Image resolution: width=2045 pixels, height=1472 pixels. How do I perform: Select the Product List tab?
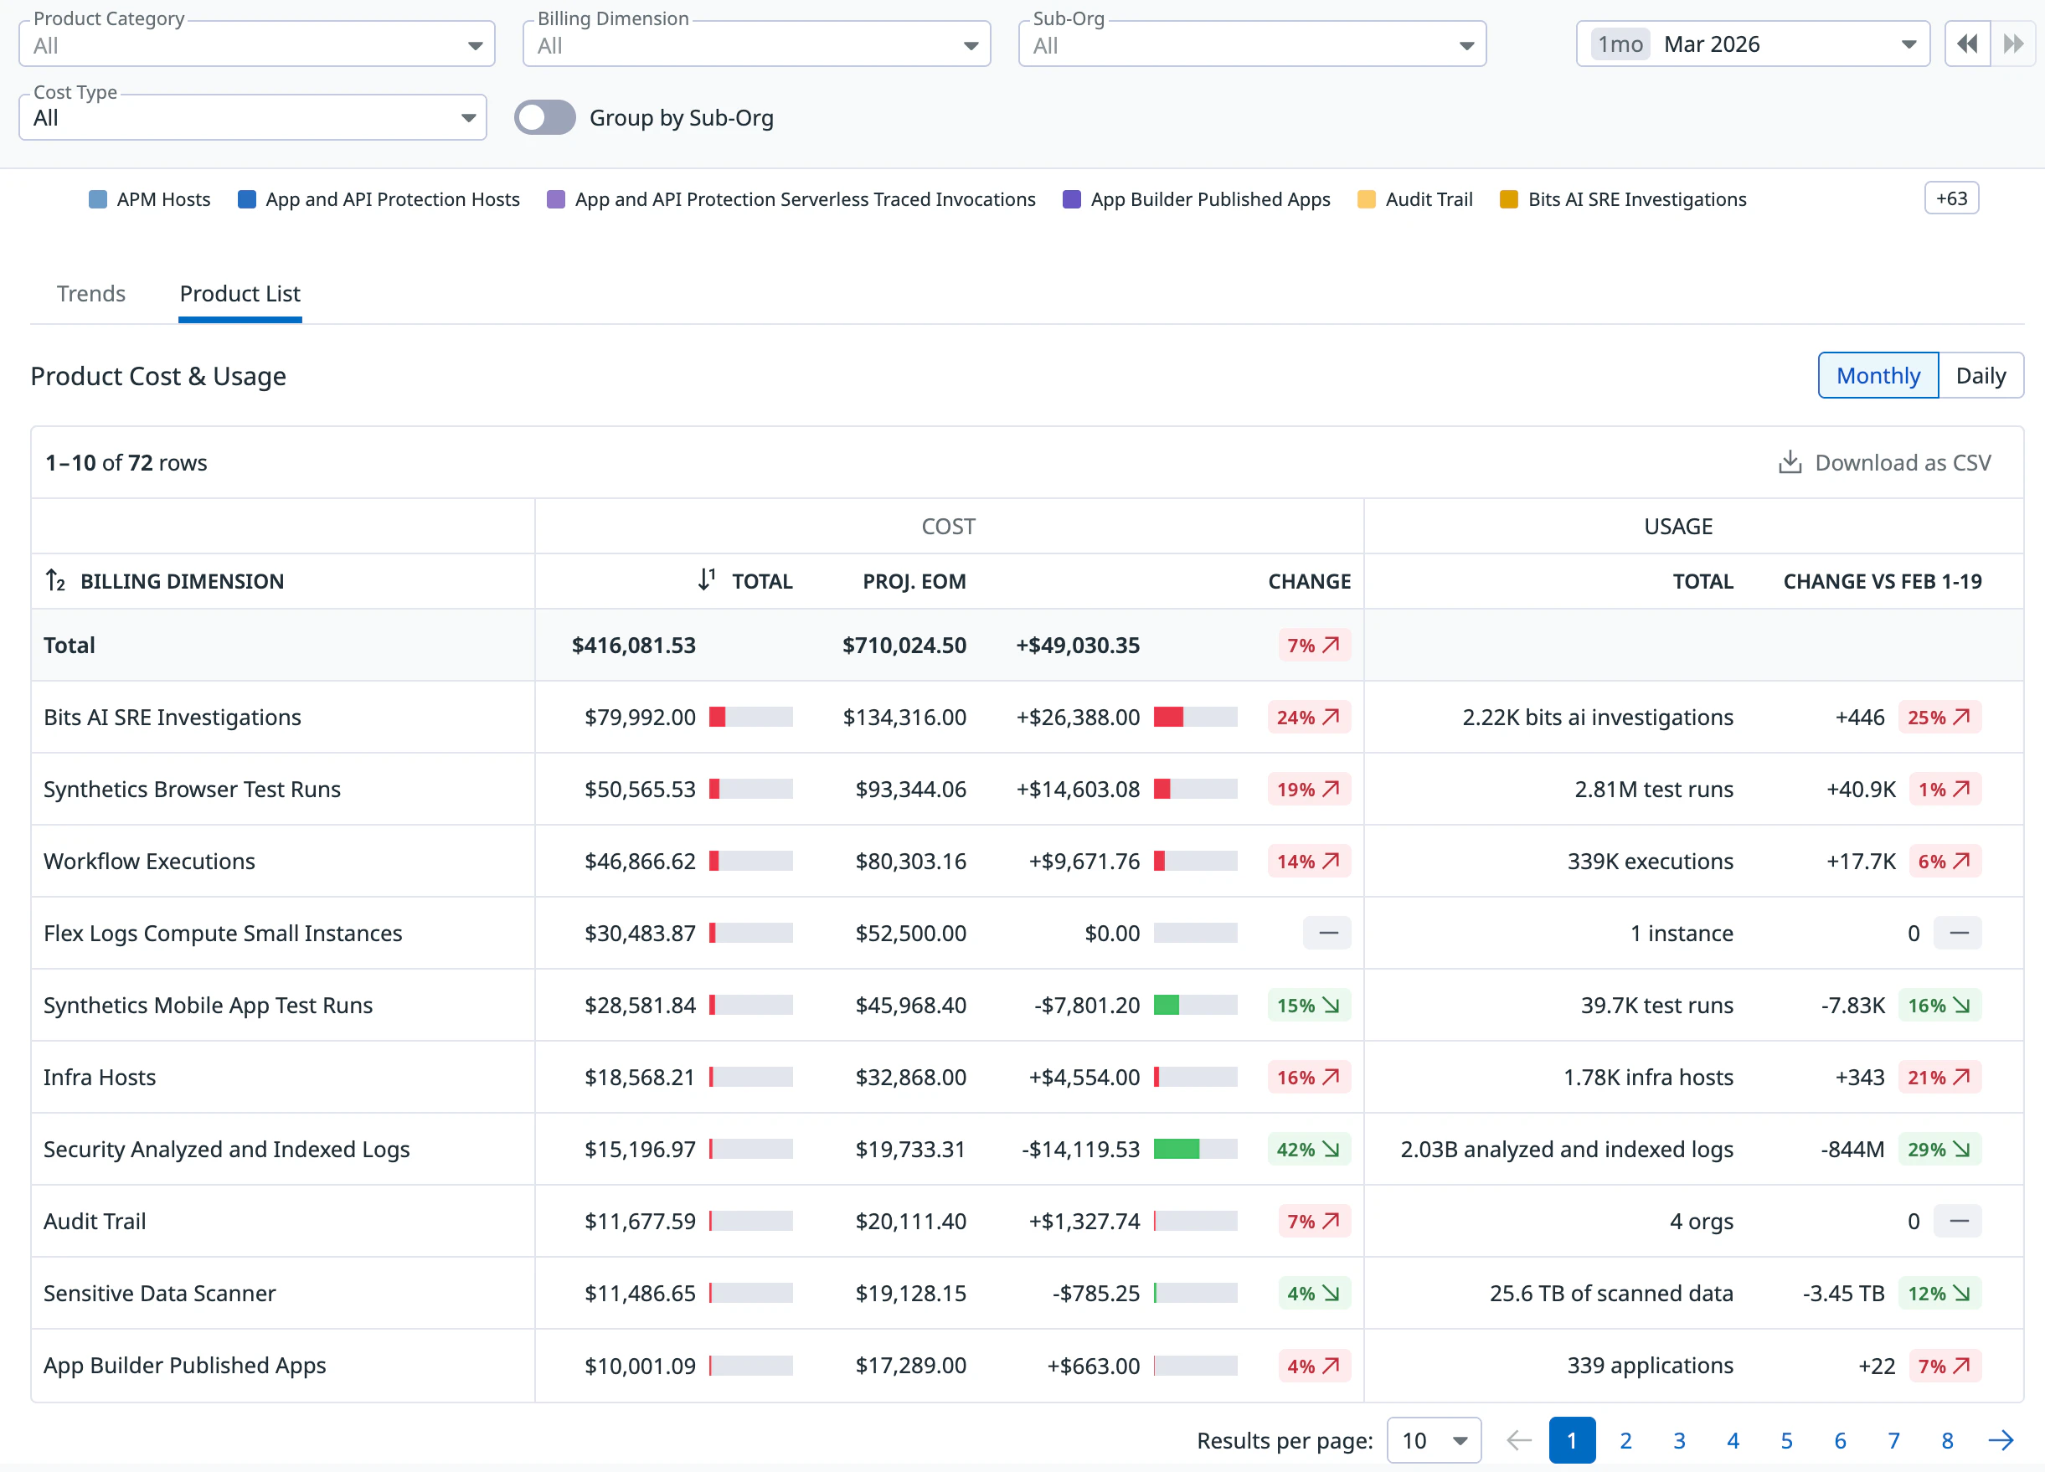coord(240,294)
